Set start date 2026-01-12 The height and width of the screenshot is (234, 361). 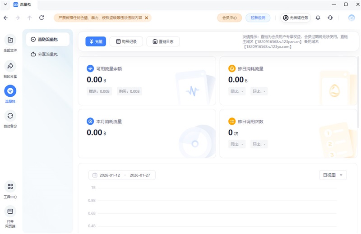click(x=110, y=175)
